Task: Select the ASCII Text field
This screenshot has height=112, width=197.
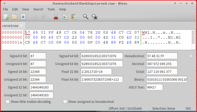Action: (155, 87)
